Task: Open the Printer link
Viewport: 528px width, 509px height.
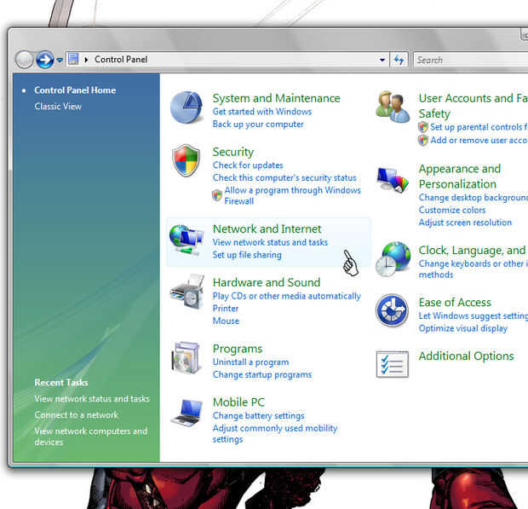Action: tap(226, 309)
